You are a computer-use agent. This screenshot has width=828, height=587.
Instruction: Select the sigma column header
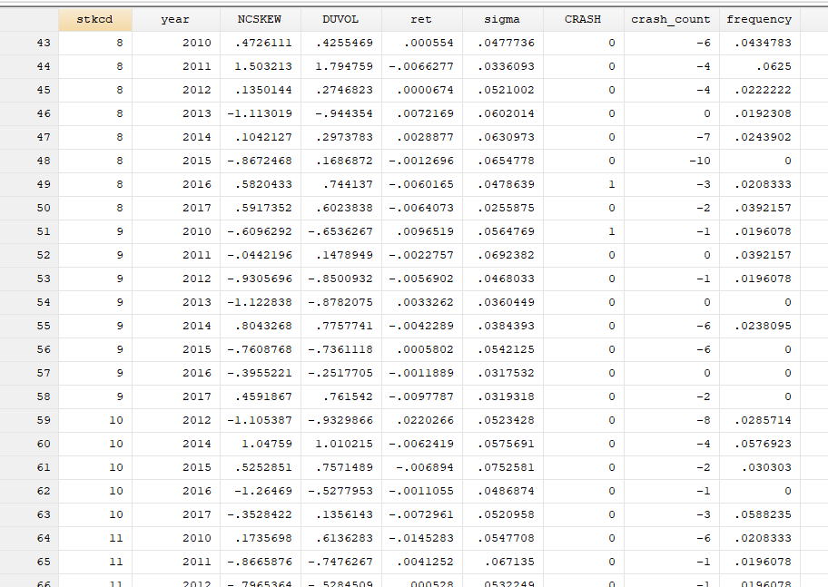[502, 20]
